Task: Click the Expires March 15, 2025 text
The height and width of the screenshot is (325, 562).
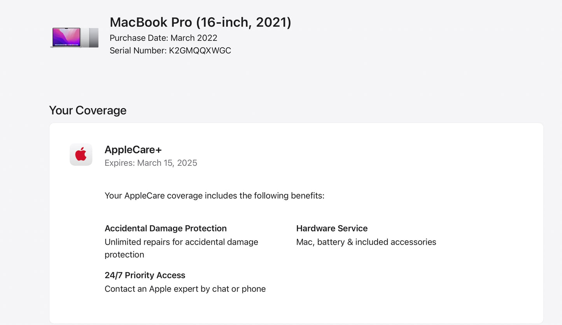Action: click(x=151, y=163)
